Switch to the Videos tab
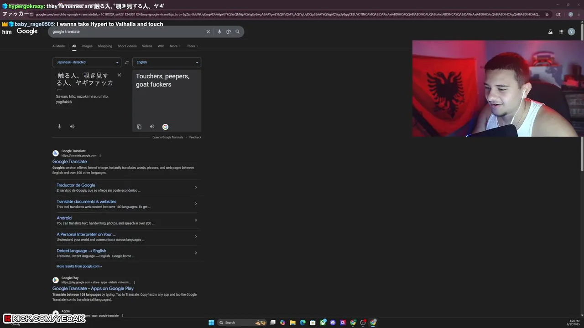The width and height of the screenshot is (584, 328). (x=147, y=46)
